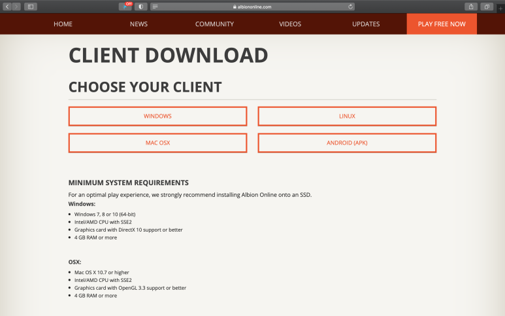
Task: Click the privacy shield icon
Action: point(141,7)
